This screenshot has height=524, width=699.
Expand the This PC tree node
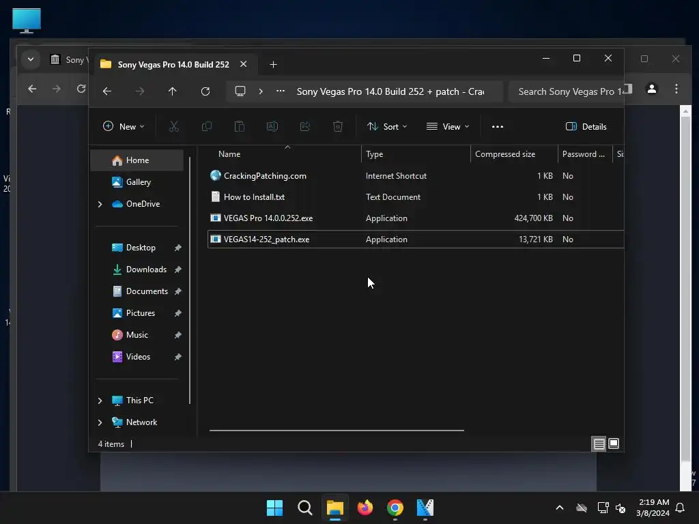[100, 401]
